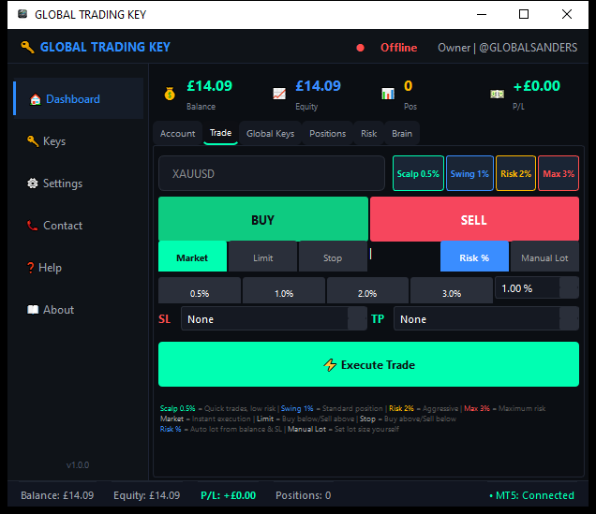Minimize the Global Trading Key window

[x=482, y=14]
